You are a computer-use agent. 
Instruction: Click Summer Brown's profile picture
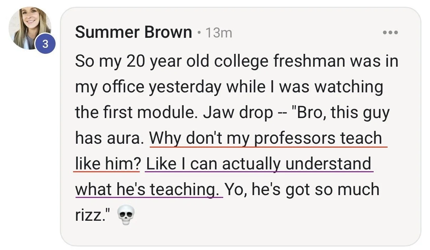point(29,27)
